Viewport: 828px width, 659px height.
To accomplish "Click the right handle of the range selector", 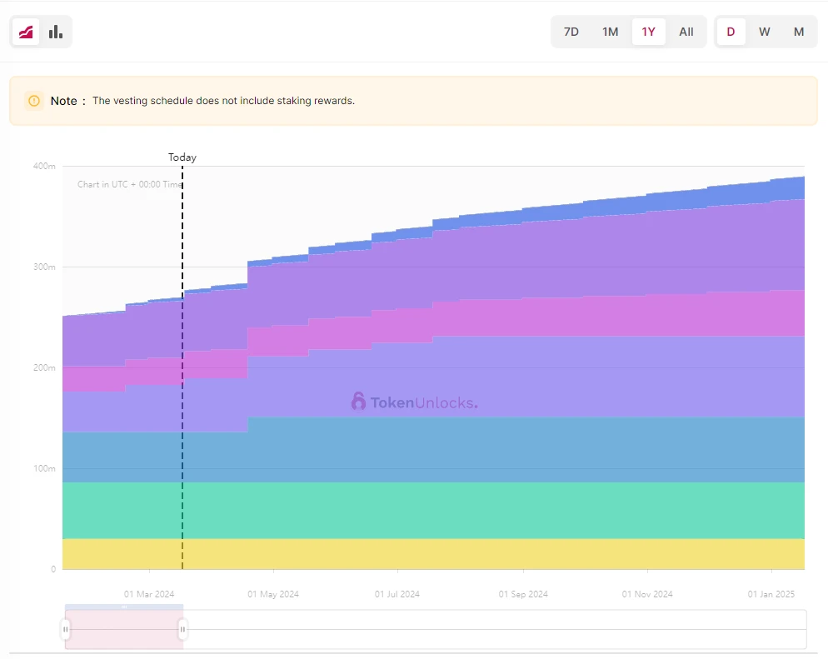I will [x=182, y=629].
